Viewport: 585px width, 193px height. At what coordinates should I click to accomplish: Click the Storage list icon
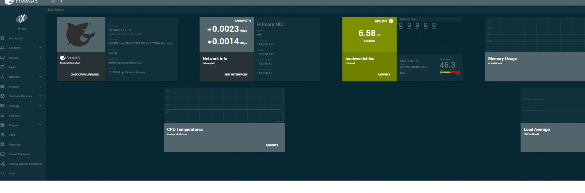click(x=2, y=87)
